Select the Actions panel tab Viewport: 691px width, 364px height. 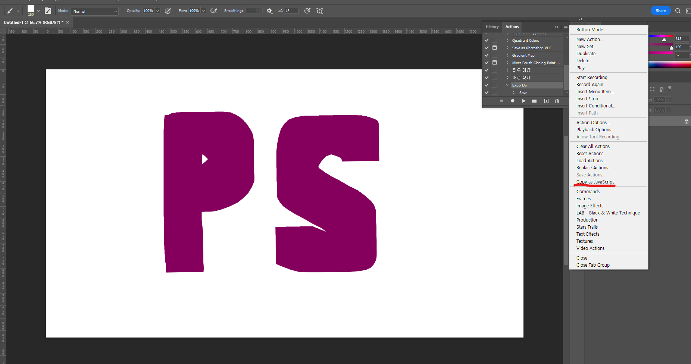(512, 27)
